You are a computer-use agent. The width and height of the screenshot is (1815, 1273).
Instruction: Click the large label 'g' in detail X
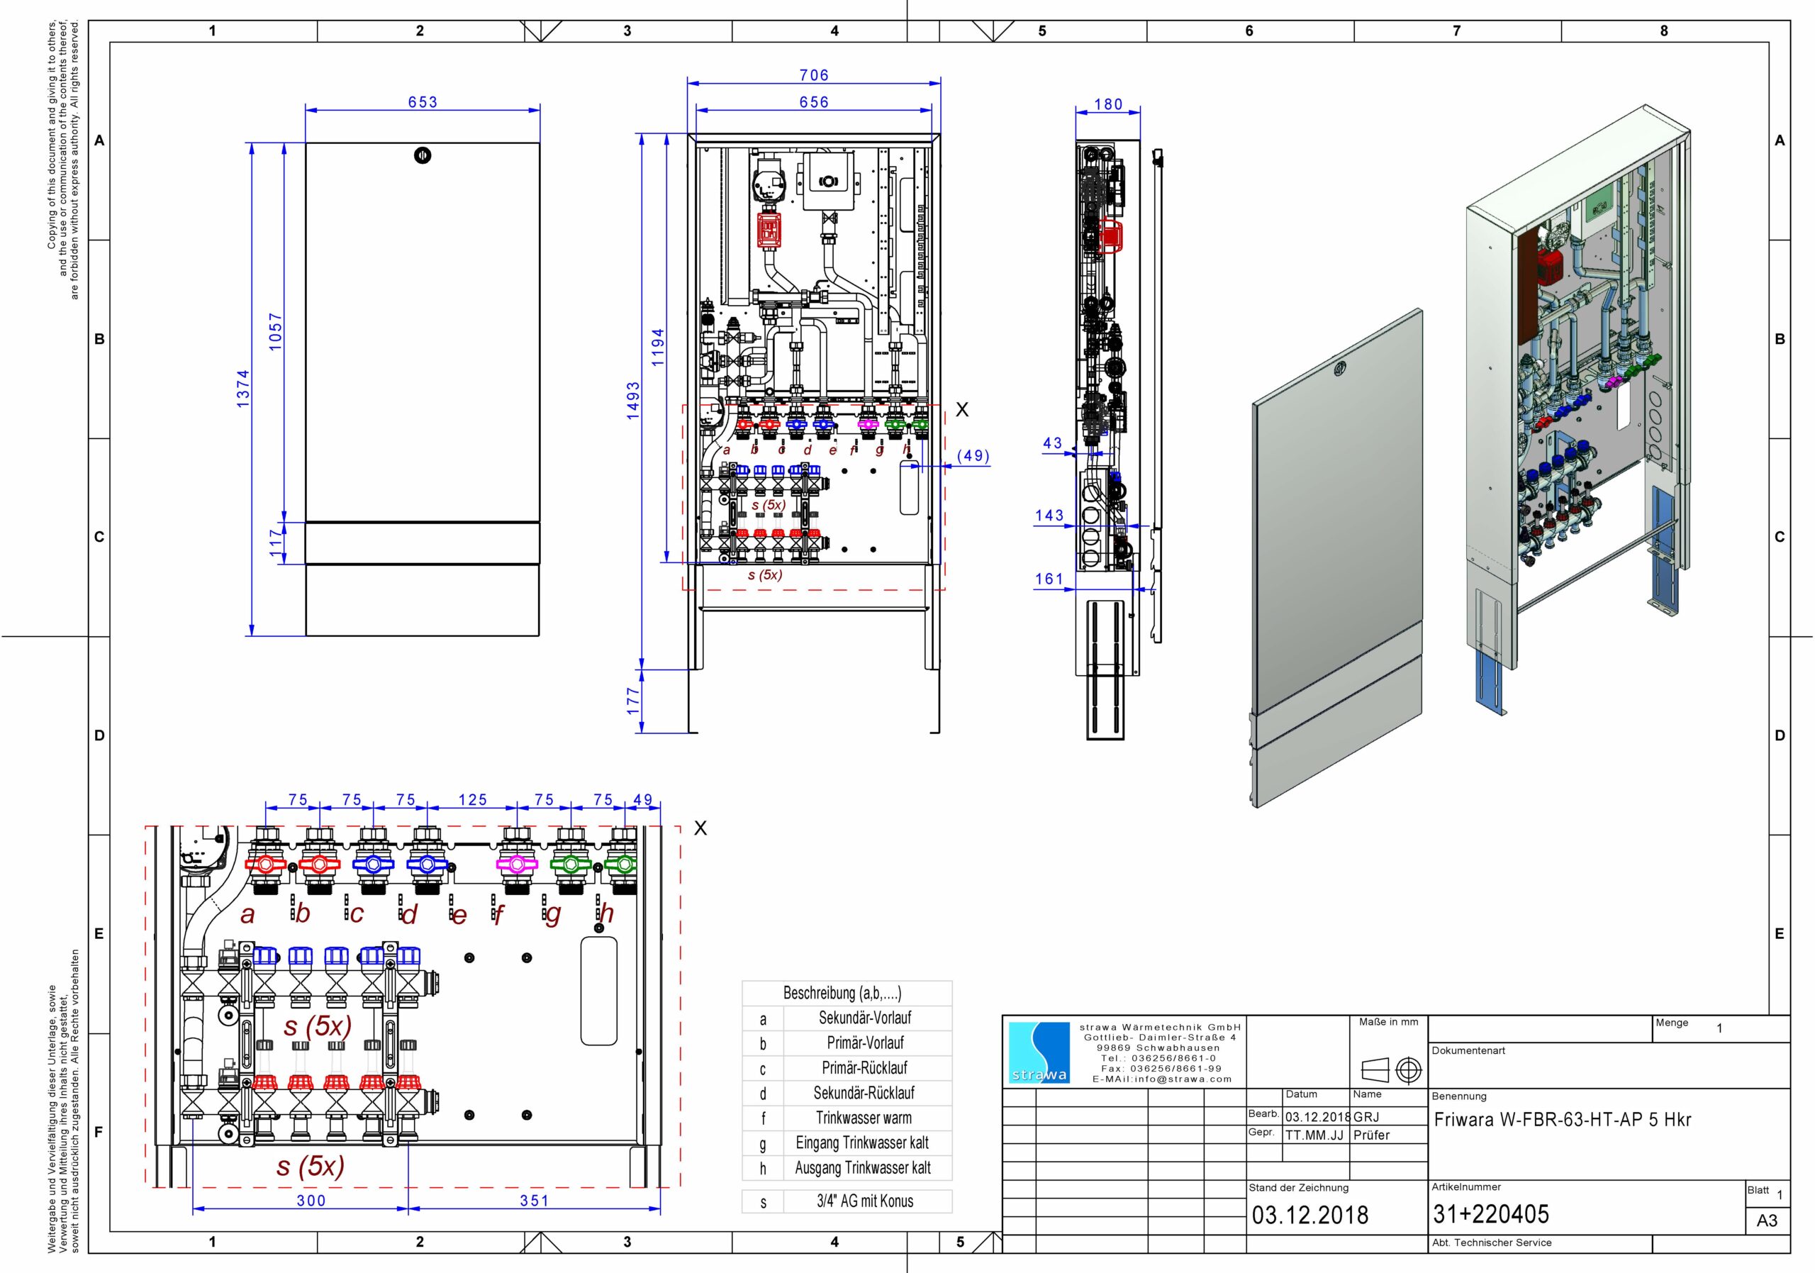pos(552,914)
